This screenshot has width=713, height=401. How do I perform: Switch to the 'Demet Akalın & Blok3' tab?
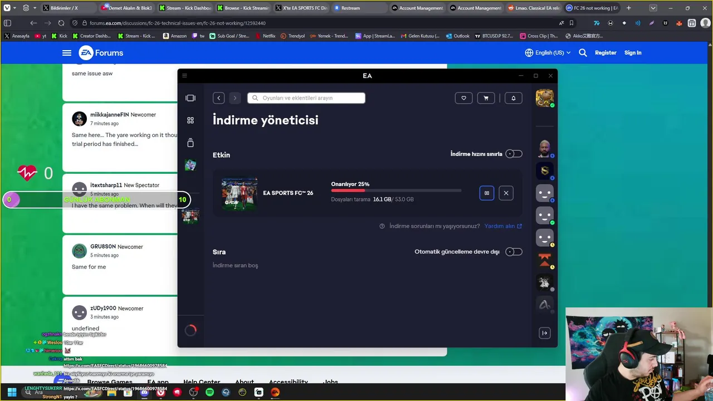pos(127,8)
